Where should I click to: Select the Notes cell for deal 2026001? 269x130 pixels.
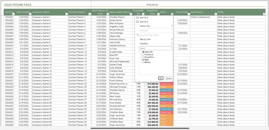coord(241,17)
